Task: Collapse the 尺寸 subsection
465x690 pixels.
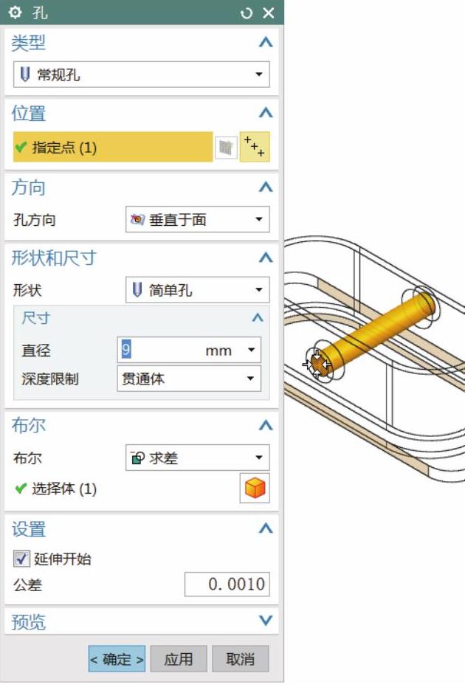Action: tap(258, 318)
